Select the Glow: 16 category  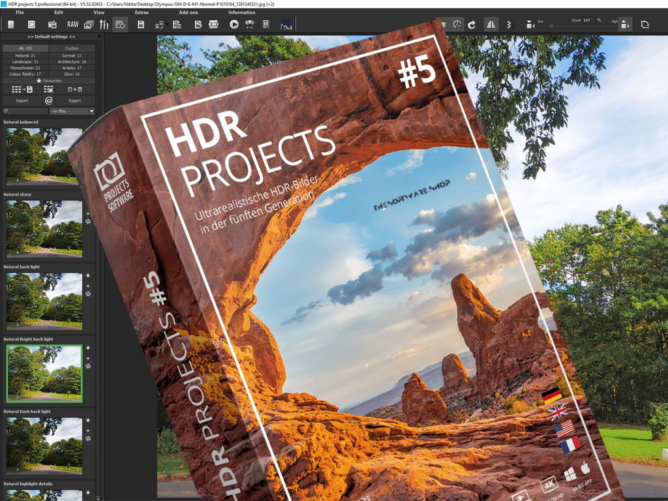pyautogui.click(x=72, y=74)
